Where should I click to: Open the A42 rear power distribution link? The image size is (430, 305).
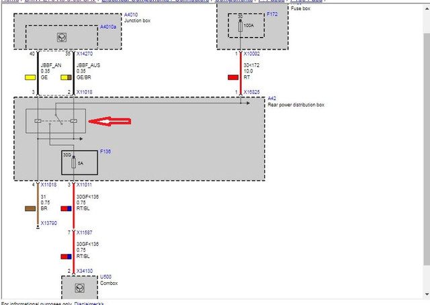[x=271, y=99]
